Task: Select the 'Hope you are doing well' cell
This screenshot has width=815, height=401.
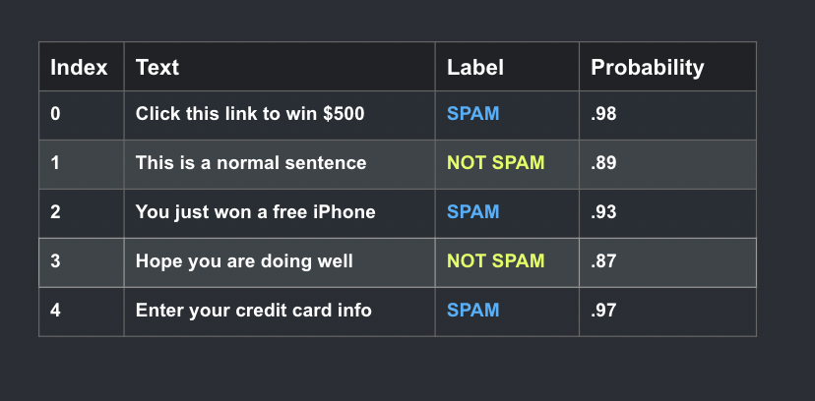Action: click(x=280, y=262)
